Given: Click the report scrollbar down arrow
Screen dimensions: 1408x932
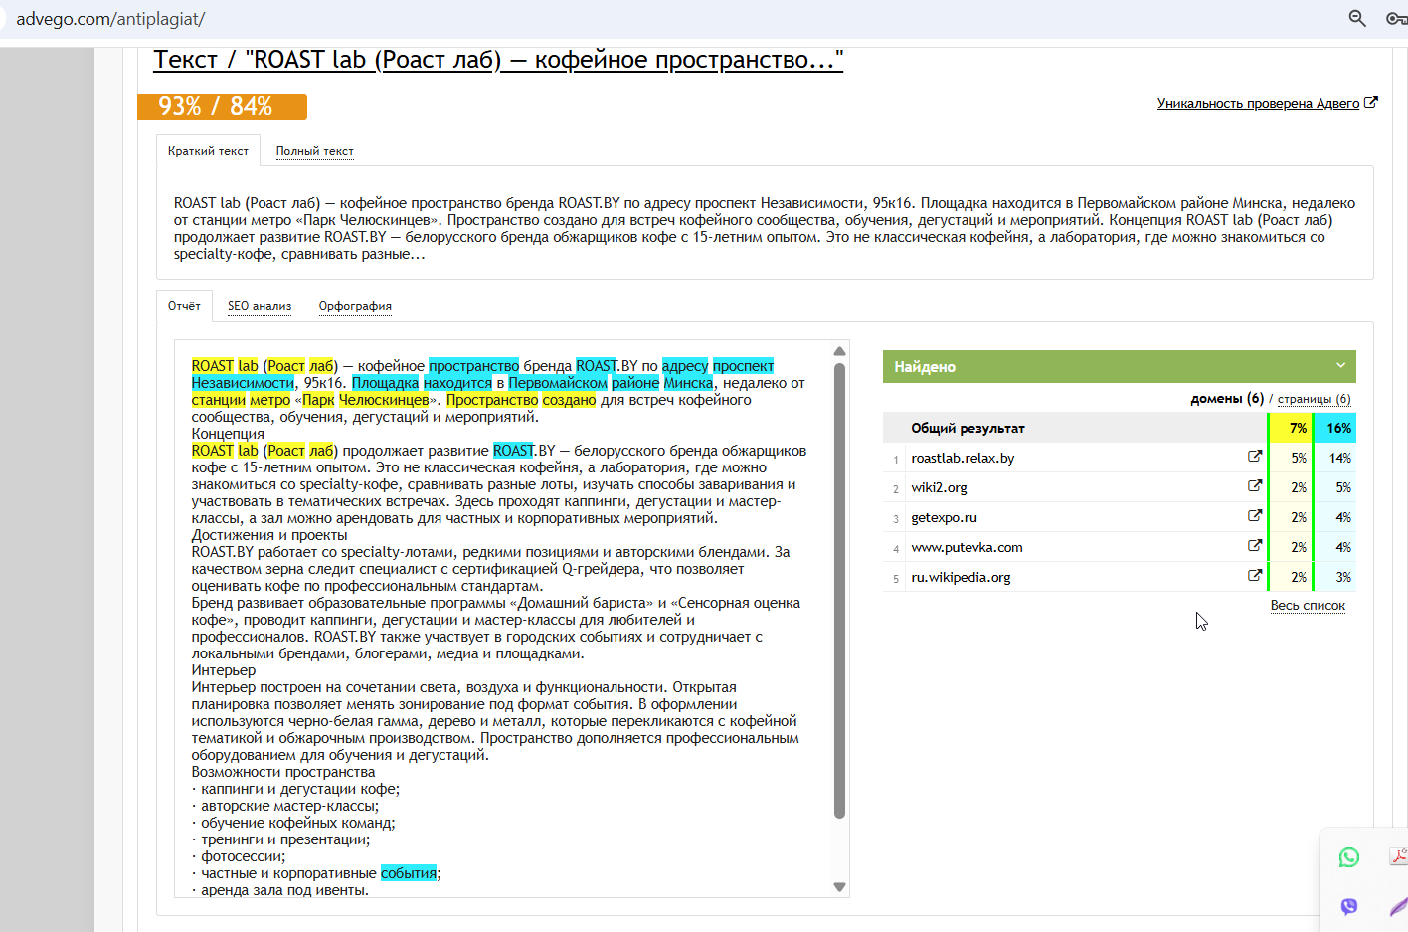Looking at the screenshot, I should pos(839,887).
